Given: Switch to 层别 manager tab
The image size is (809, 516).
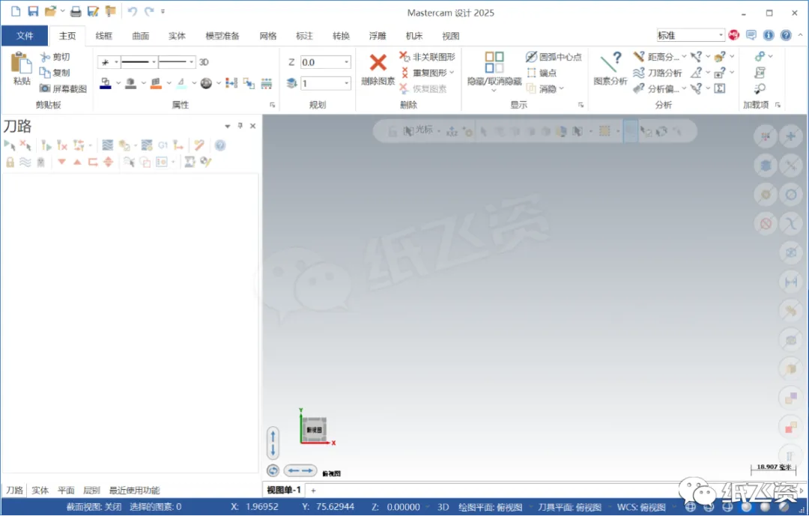Looking at the screenshot, I should tap(91, 491).
